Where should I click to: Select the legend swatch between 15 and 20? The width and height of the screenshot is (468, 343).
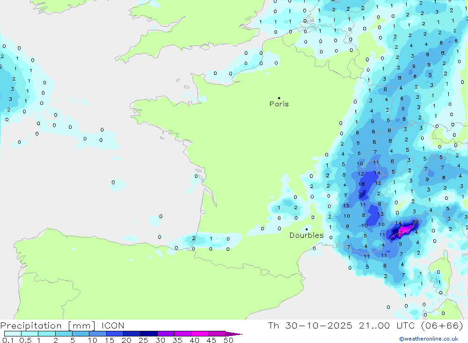[115, 334]
